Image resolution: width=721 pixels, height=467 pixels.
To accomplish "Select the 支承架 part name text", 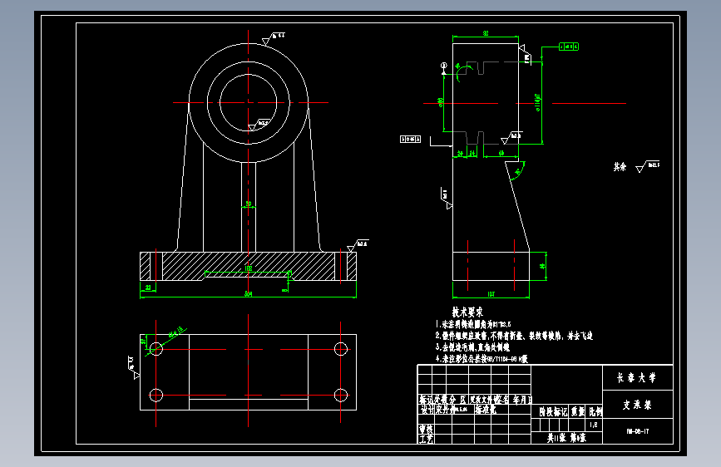I will tap(637, 405).
